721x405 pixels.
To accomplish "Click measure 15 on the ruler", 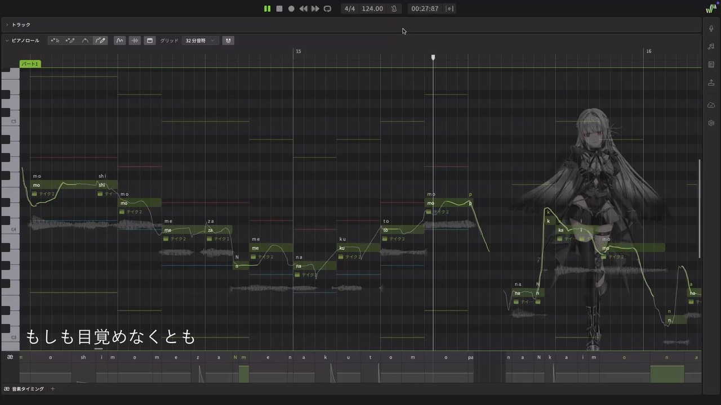I will 299,51.
